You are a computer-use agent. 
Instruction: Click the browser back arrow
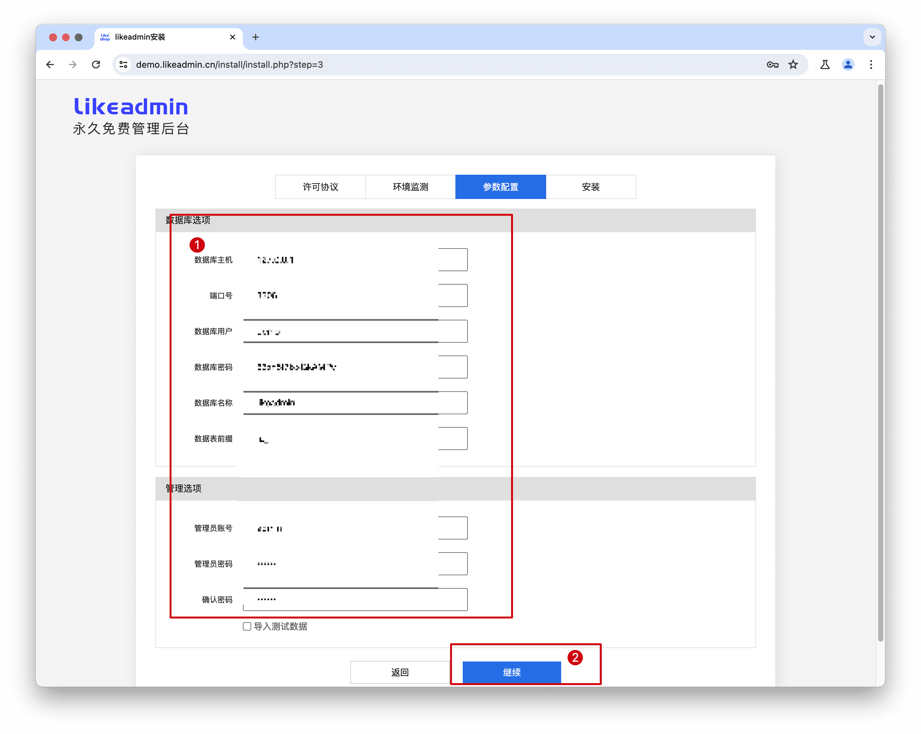point(50,65)
